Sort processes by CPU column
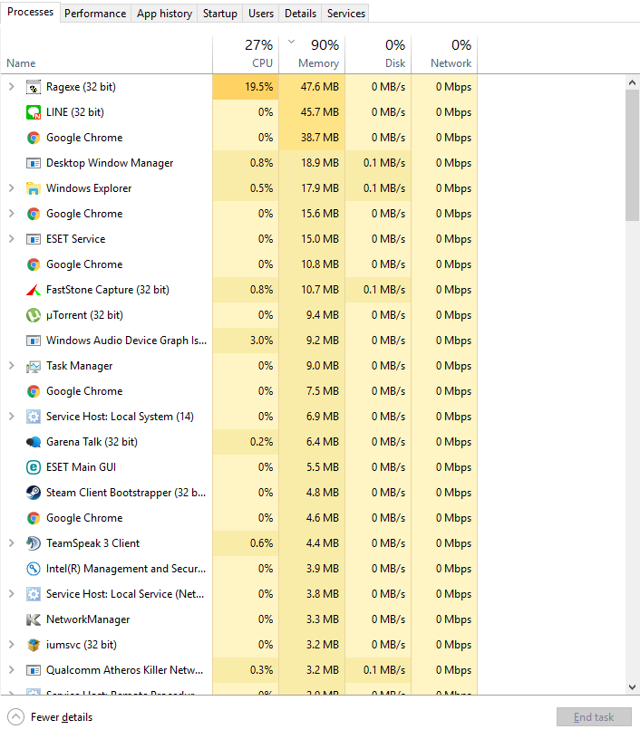The height and width of the screenshot is (739, 640). pyautogui.click(x=246, y=55)
